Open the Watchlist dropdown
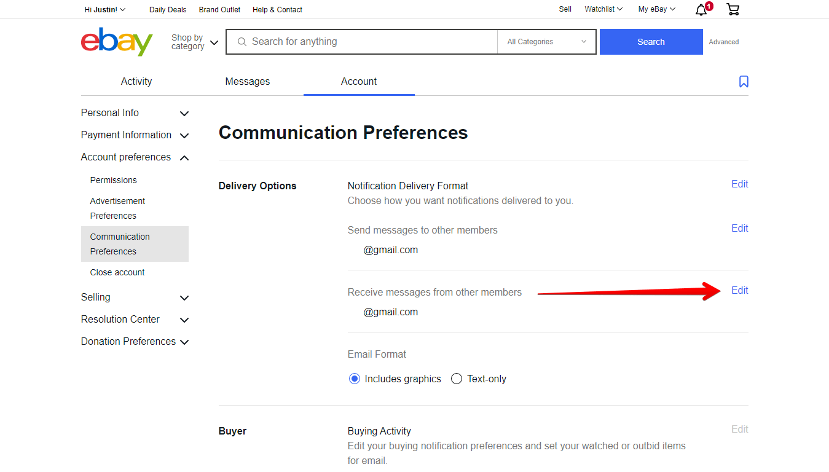 pyautogui.click(x=603, y=9)
